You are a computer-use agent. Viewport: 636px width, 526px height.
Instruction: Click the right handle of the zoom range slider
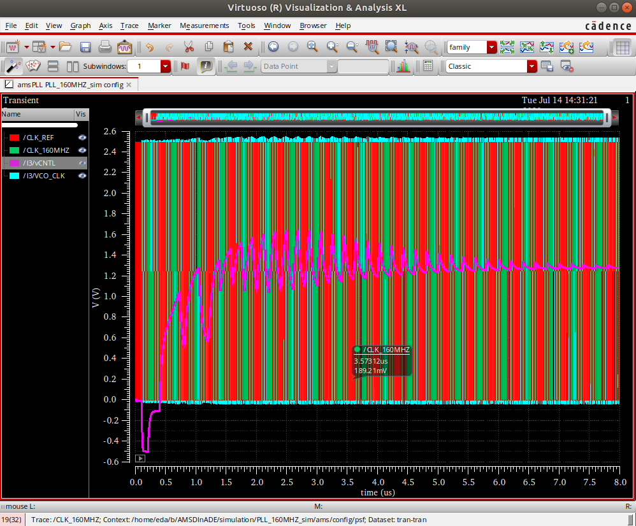607,117
